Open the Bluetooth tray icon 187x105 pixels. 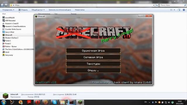[153, 102]
